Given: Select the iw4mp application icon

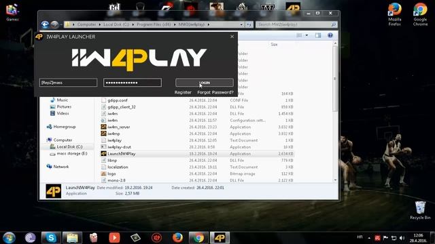Looking at the screenshot, I should coord(103,134).
